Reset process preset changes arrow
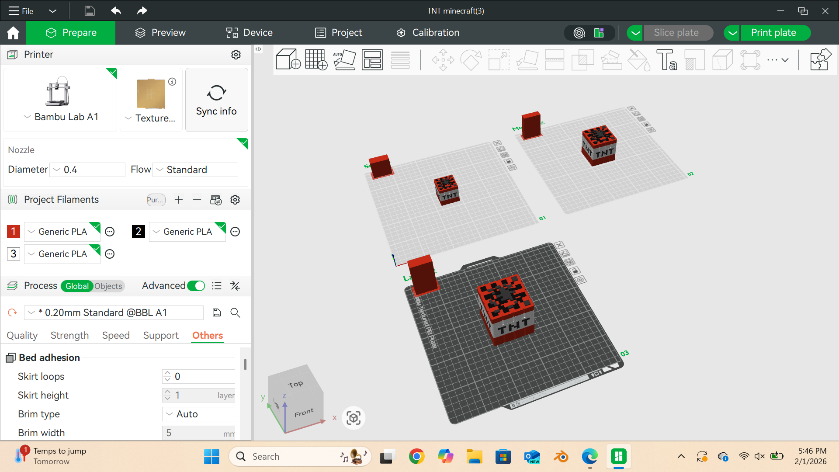 pyautogui.click(x=12, y=312)
